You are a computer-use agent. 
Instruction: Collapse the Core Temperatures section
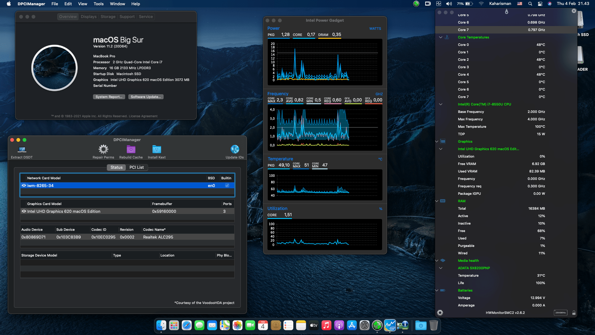coord(441,37)
